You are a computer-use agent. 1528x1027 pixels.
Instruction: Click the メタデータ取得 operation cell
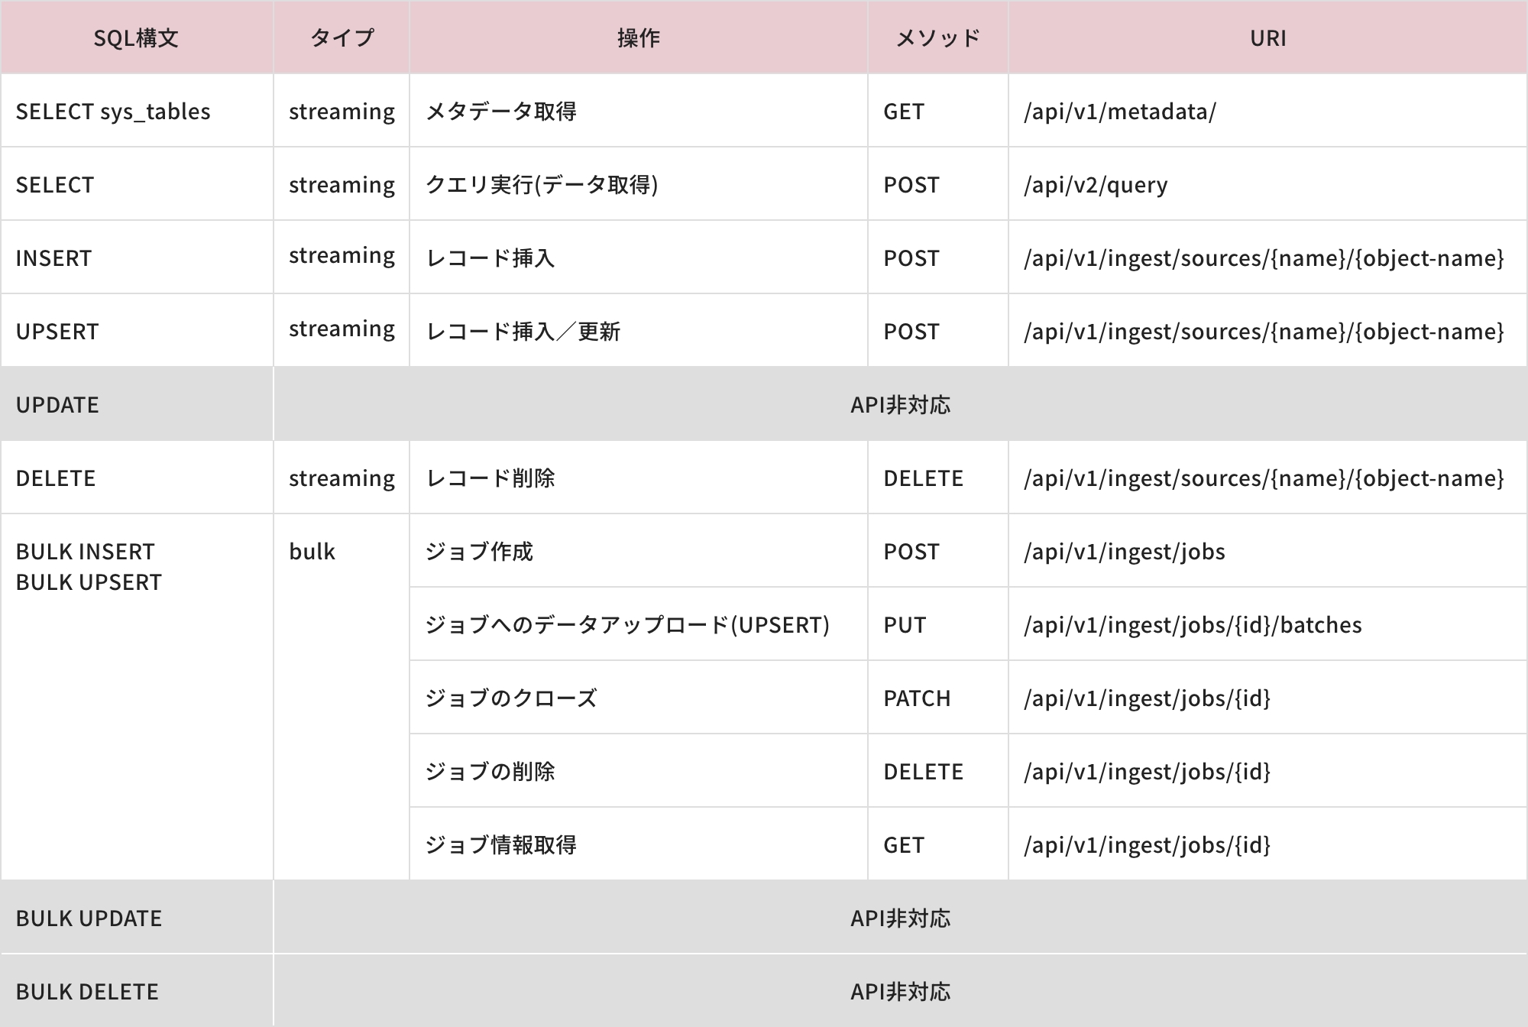(x=501, y=112)
